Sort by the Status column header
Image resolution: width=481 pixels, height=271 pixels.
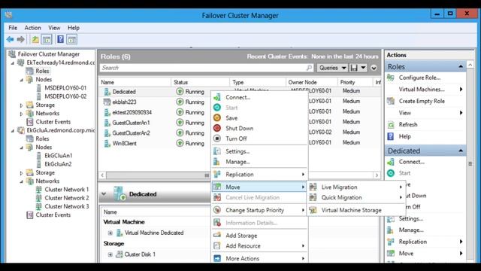[200, 82]
